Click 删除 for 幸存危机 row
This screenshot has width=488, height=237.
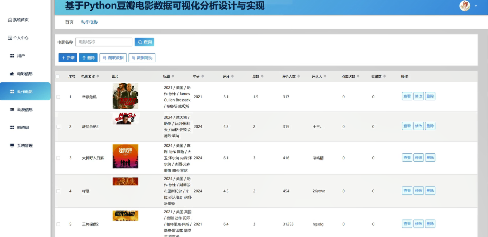coord(430,96)
